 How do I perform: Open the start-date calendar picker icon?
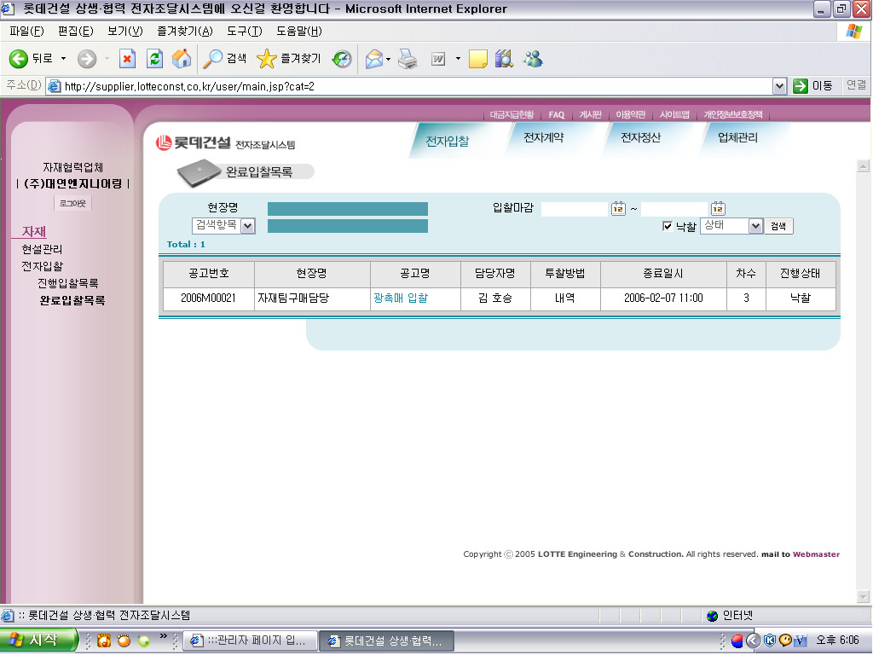[x=618, y=208]
